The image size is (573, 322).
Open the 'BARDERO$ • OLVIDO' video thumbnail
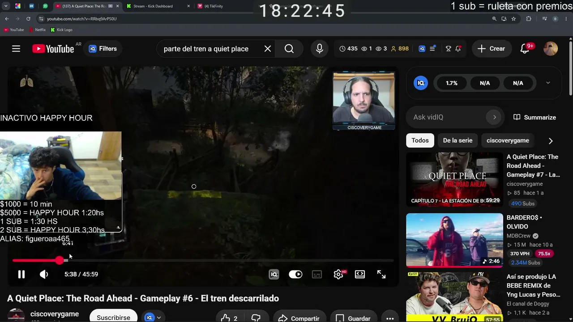click(x=454, y=240)
